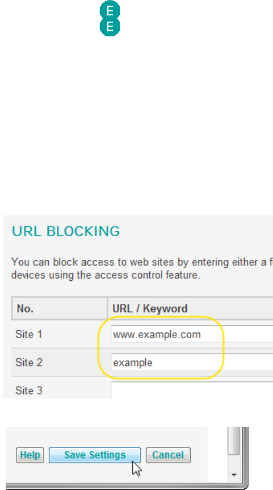Viewport: 273px width, 490px height.
Task: Select the Site 2 row label
Action: (x=29, y=363)
